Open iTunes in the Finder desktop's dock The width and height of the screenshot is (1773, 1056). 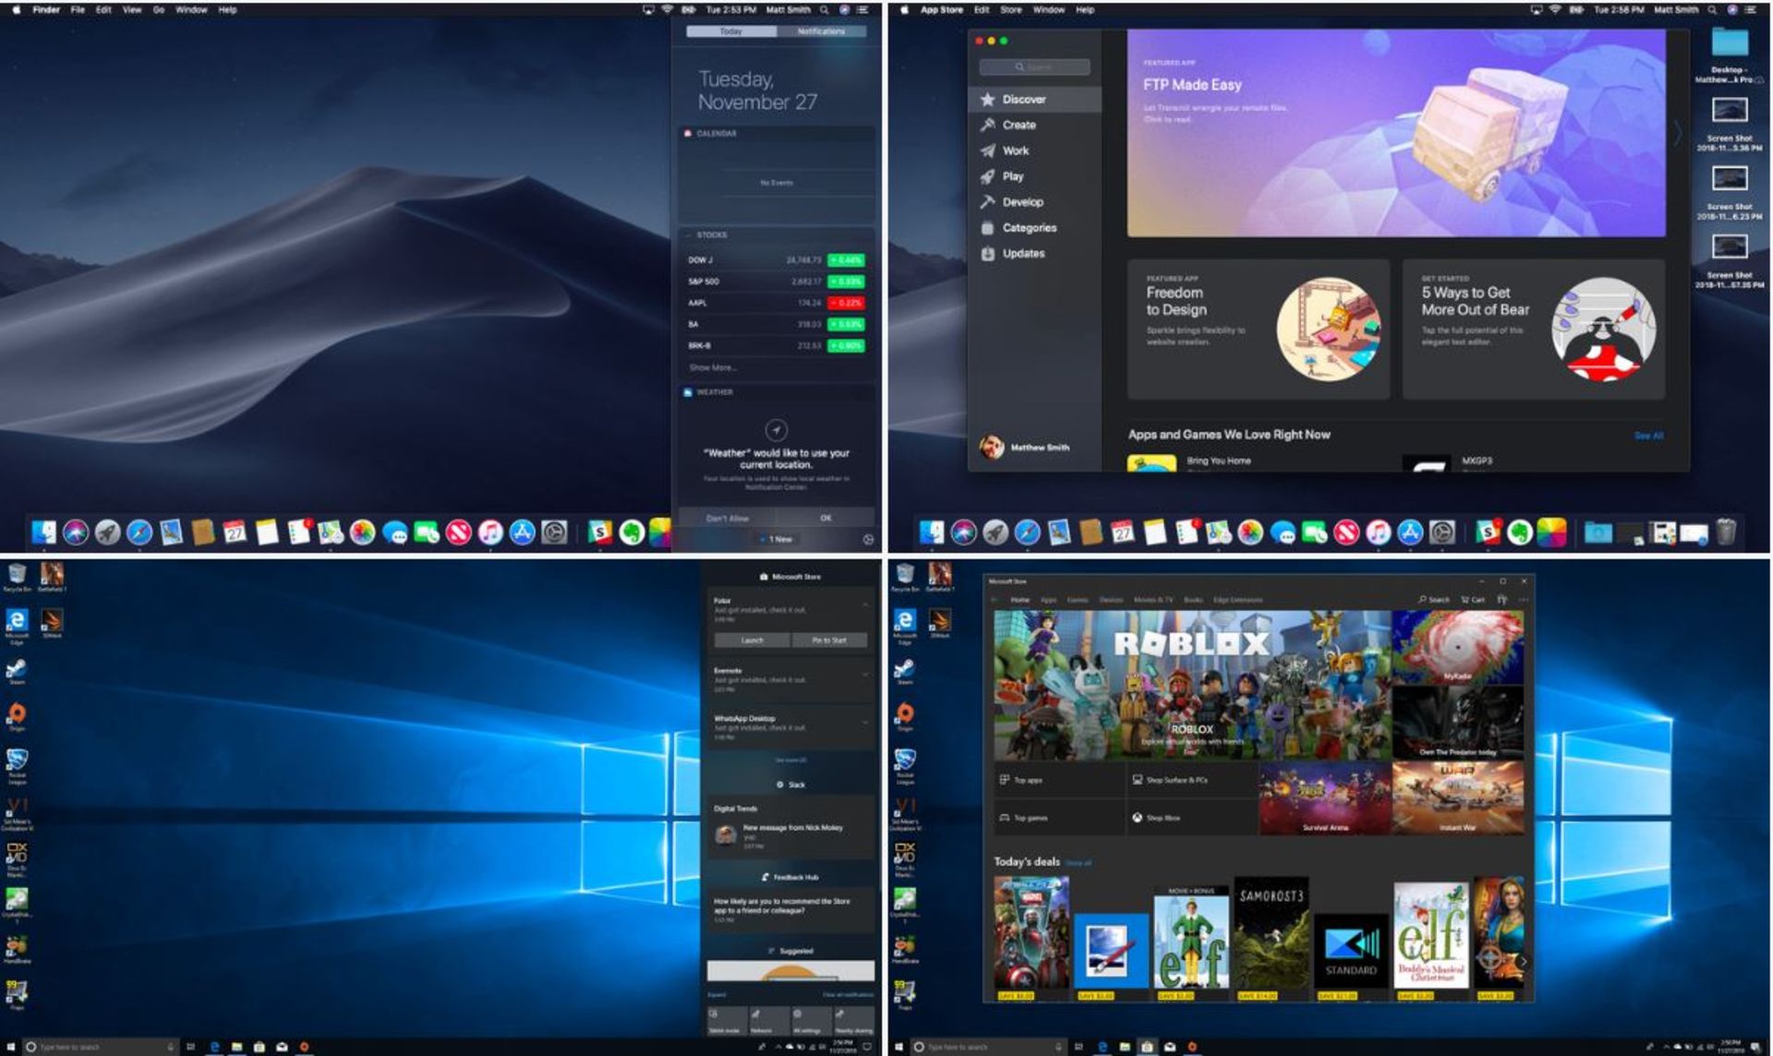click(490, 533)
